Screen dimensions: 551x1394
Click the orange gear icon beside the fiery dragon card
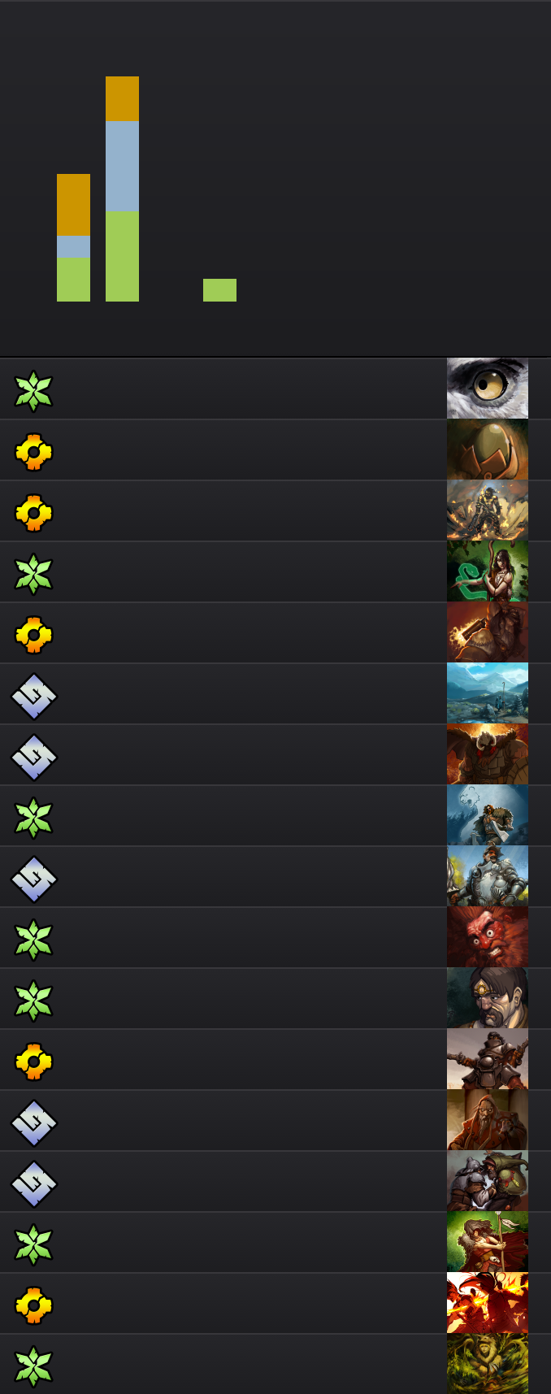33,1305
